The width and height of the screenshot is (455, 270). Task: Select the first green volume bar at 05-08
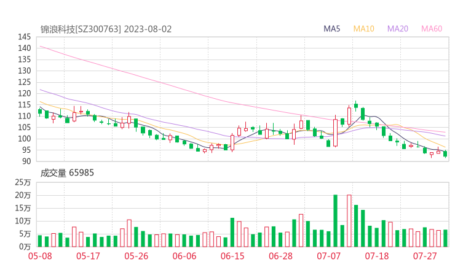pyautogui.click(x=40, y=241)
